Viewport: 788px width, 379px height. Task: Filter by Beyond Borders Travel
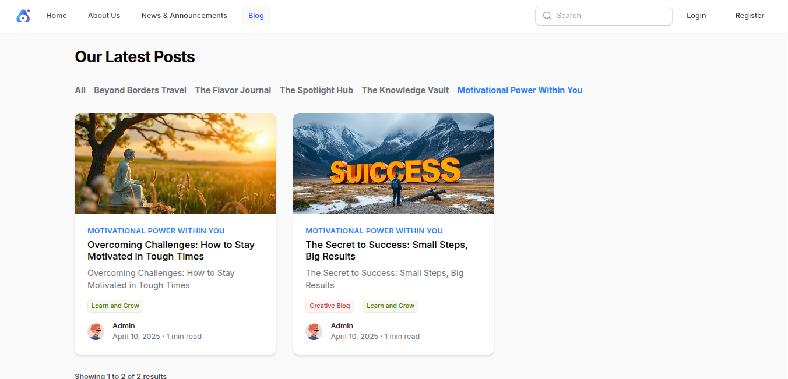tap(140, 90)
